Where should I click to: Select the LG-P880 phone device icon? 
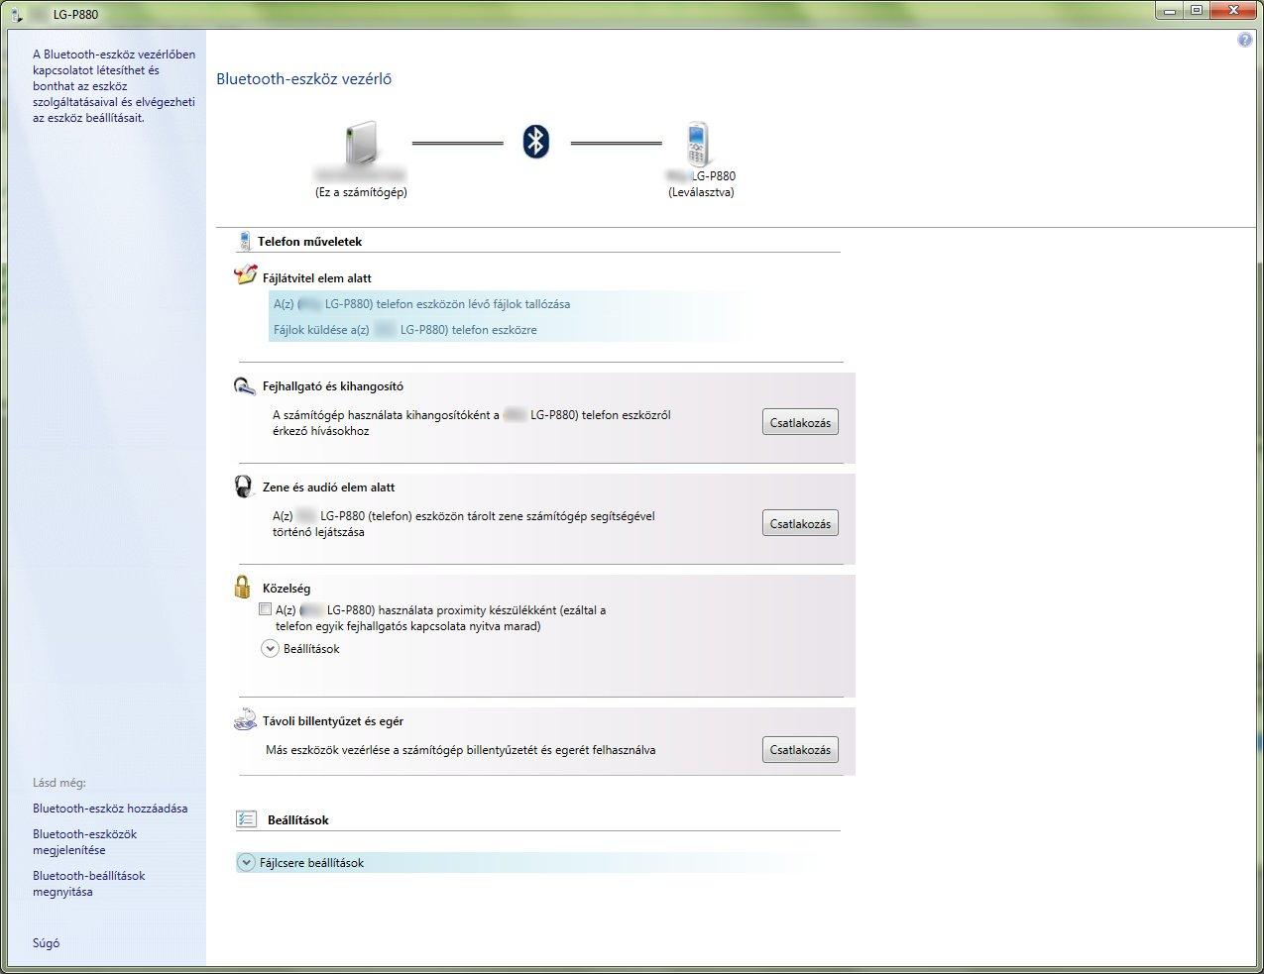click(x=701, y=144)
